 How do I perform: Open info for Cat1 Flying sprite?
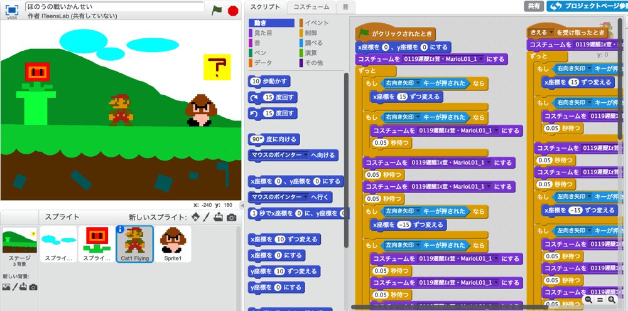click(x=120, y=229)
